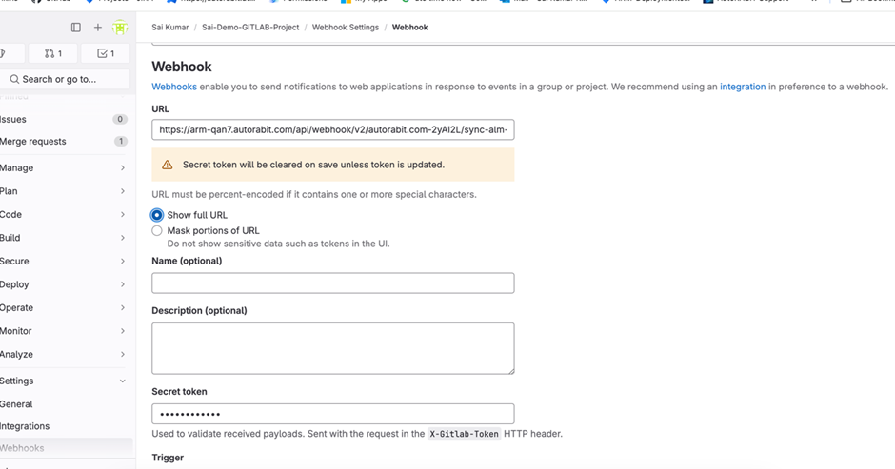Screen dimensions: 895x469
Task: Toggle the sidebar collapse icon
Action: click(76, 28)
